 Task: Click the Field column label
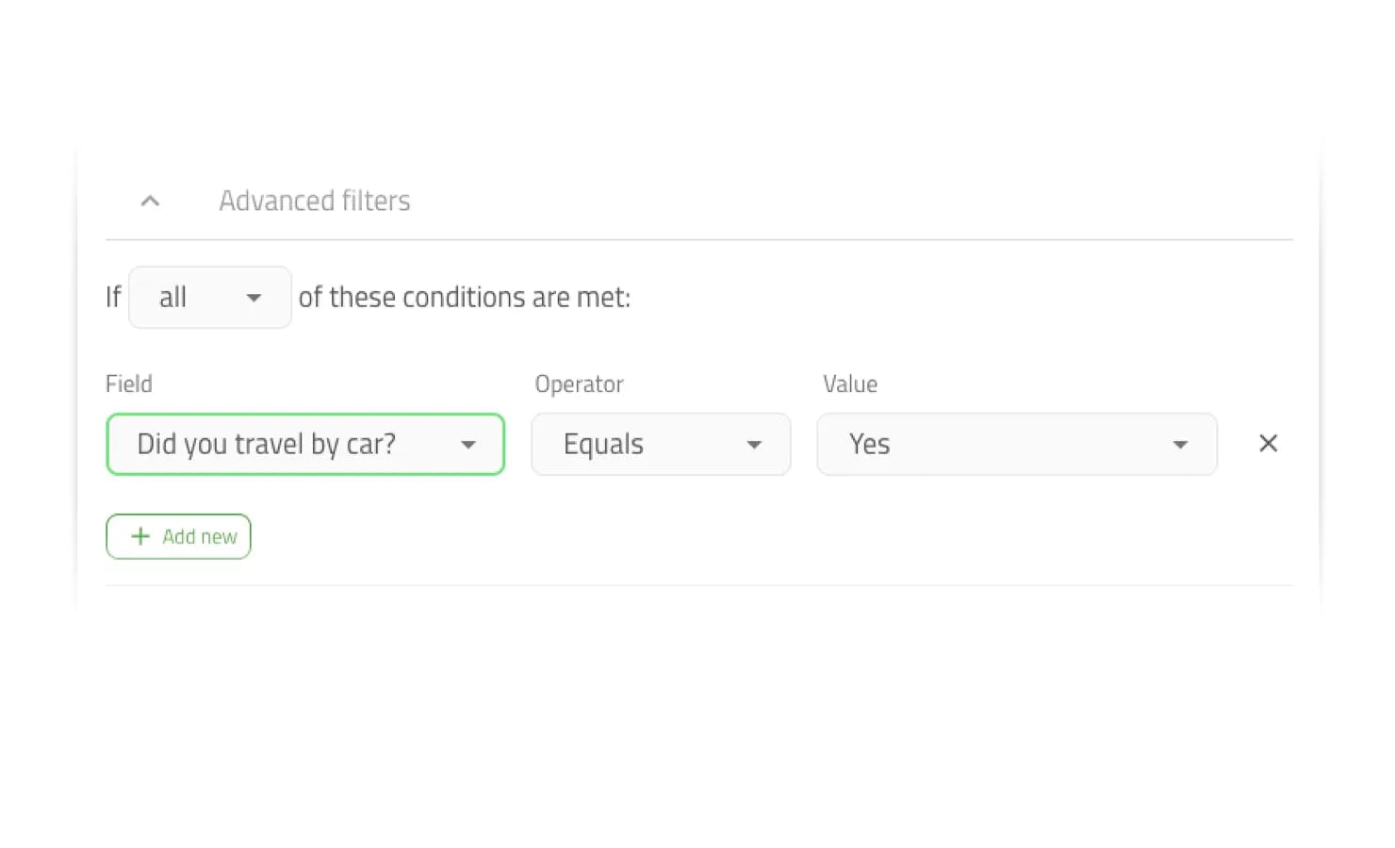pyautogui.click(x=129, y=384)
